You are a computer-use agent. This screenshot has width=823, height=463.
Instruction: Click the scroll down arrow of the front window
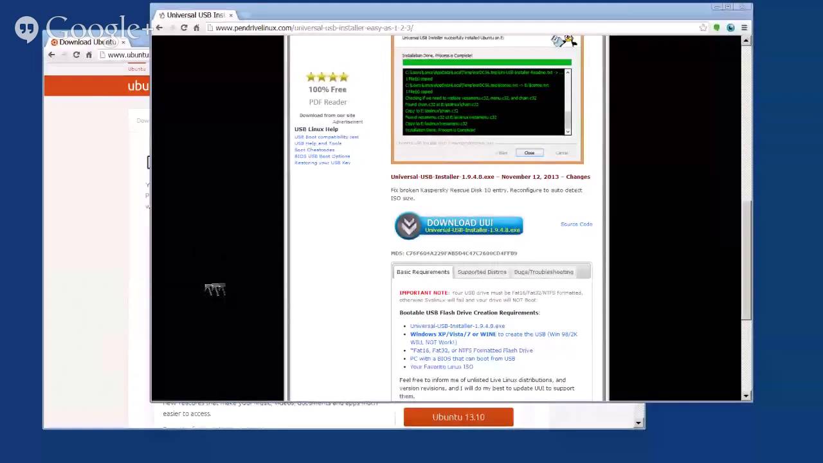click(x=746, y=395)
